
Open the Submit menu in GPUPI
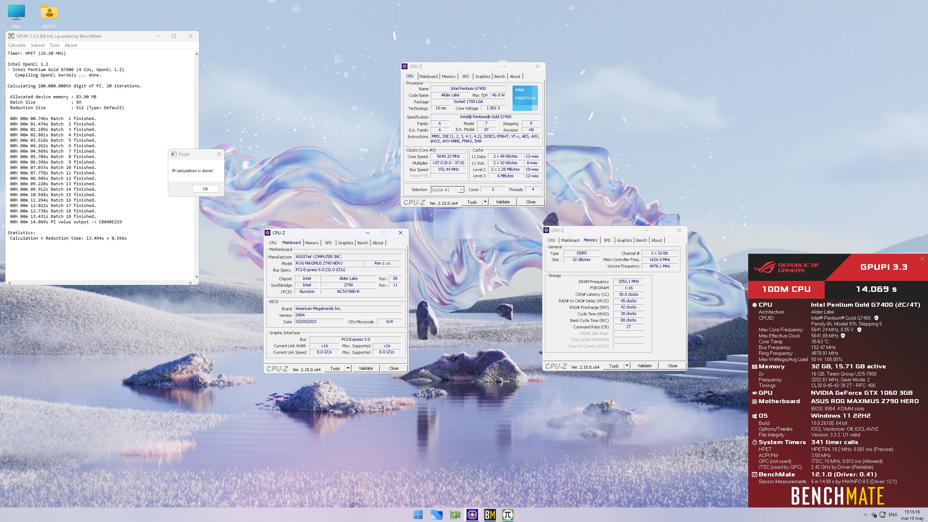(38, 45)
